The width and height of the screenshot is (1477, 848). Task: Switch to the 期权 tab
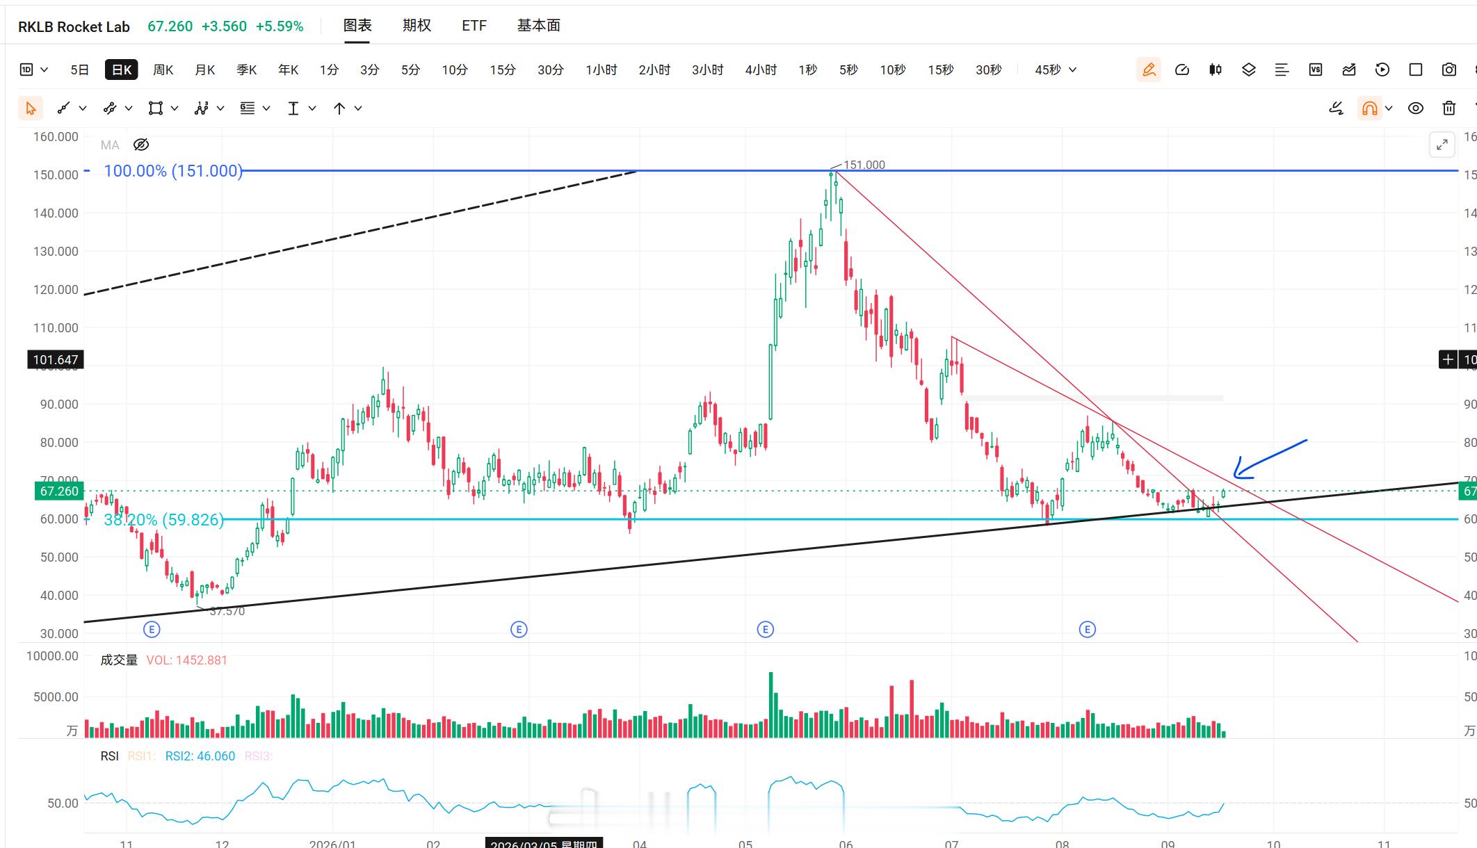click(x=417, y=26)
